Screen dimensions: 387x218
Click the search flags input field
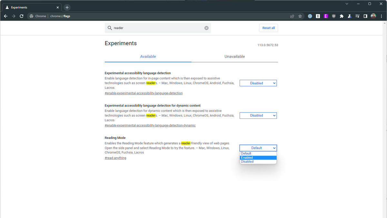pos(158,28)
